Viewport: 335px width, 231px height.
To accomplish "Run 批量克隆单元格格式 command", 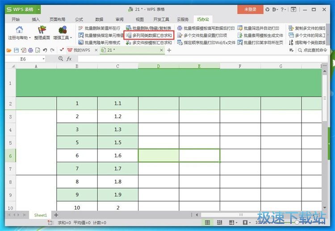I will coord(99,42).
